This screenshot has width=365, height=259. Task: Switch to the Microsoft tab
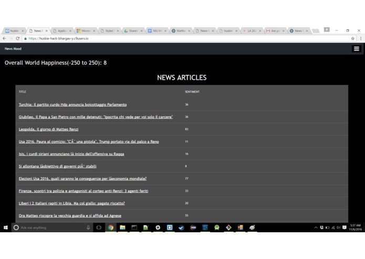pyautogui.click(x=85, y=30)
